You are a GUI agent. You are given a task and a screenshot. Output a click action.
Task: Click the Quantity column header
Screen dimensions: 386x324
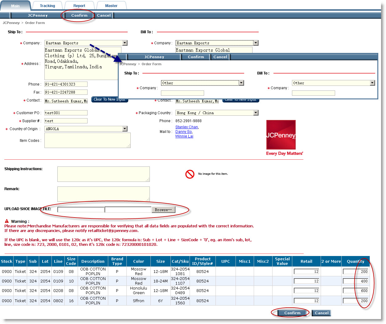point(355,261)
